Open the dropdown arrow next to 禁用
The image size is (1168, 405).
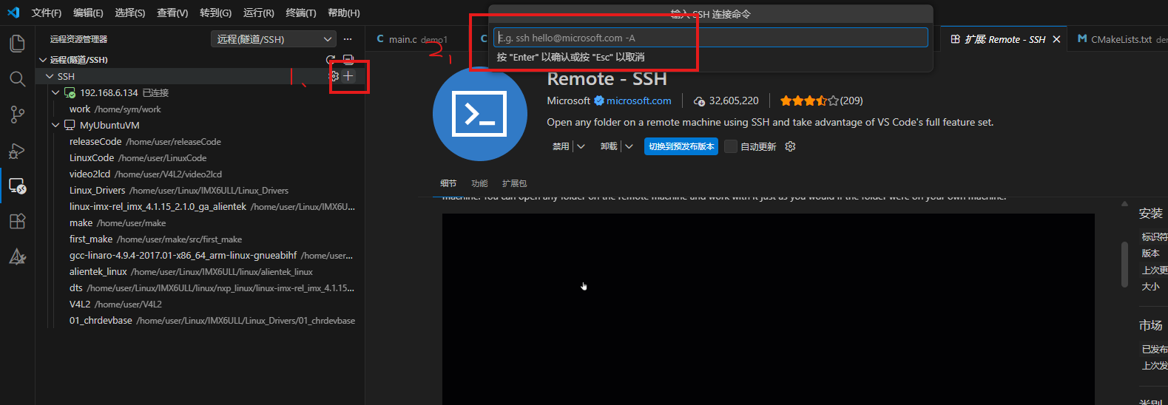pos(581,146)
